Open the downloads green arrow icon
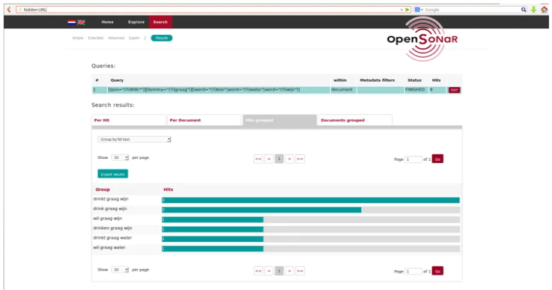552x290 pixels. click(534, 10)
